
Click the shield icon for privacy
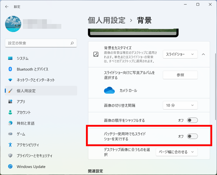point(10,155)
